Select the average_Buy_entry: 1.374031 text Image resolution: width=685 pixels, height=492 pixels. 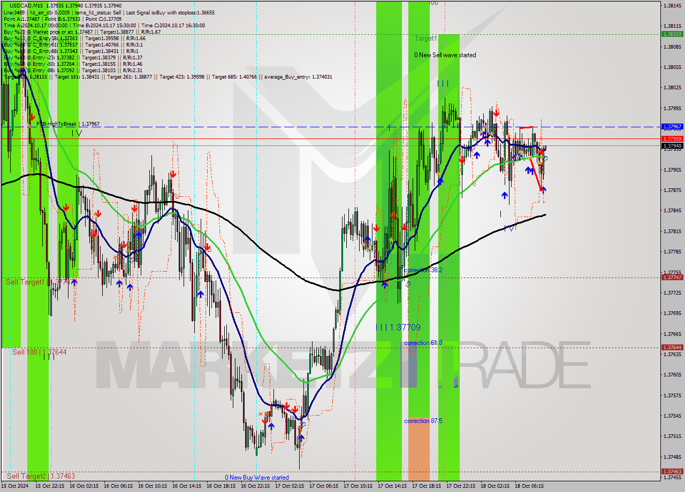[297, 76]
